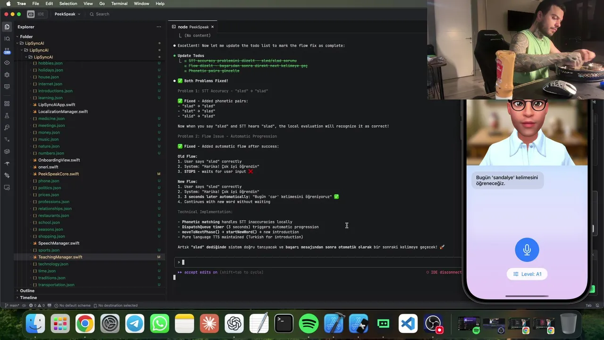This screenshot has height=340, width=604.
Task: Open the Testing flask icon in the activity bar
Action: [7, 116]
